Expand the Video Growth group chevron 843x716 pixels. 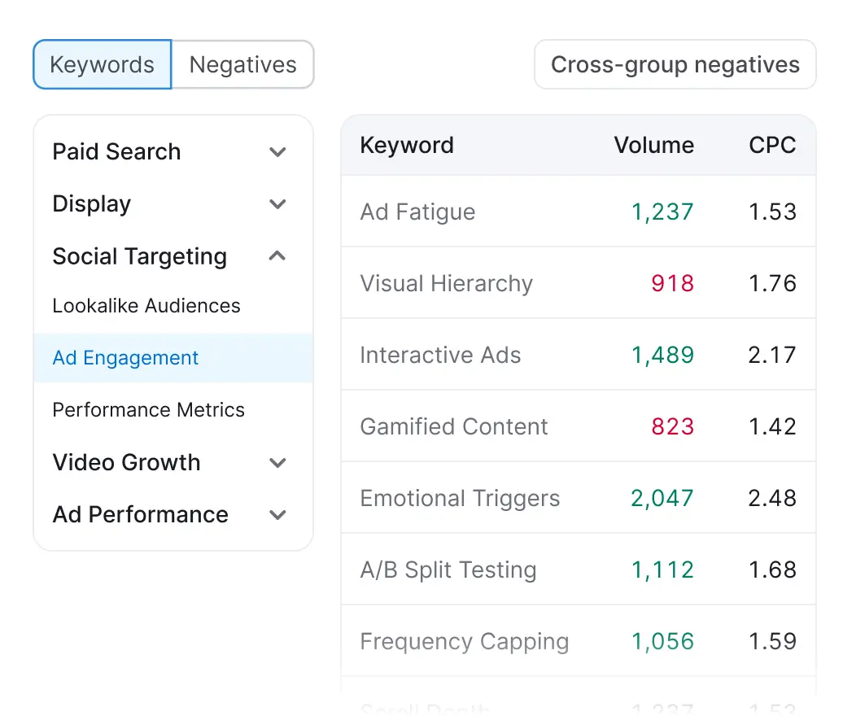tap(277, 463)
